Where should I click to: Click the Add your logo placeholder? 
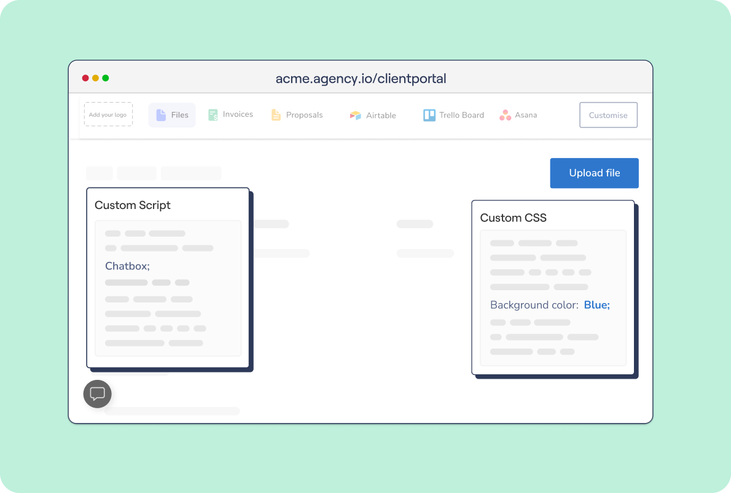click(108, 114)
